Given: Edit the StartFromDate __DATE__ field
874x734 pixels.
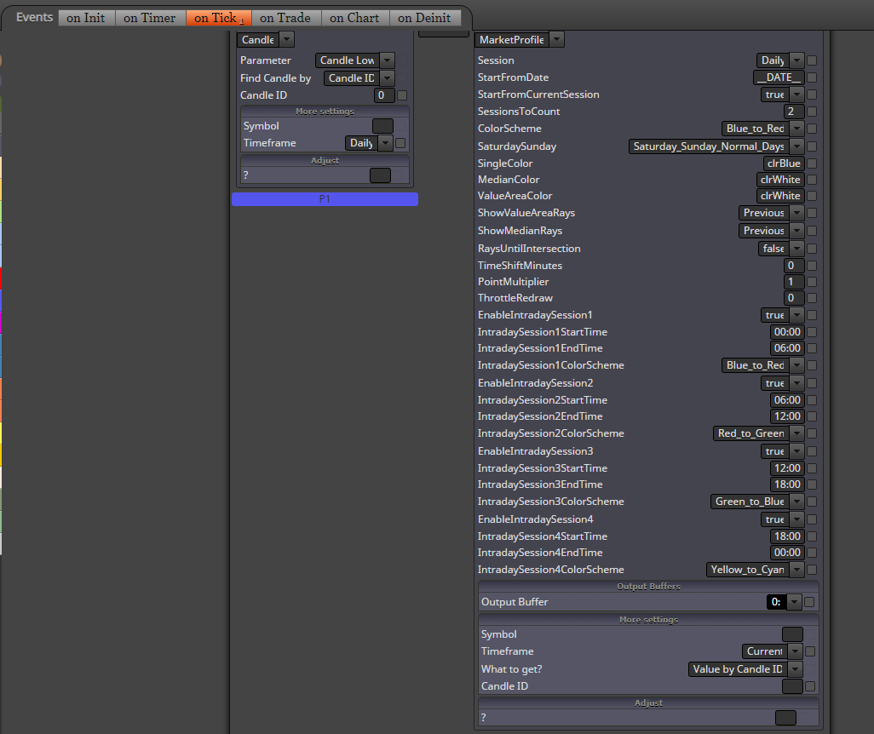Looking at the screenshot, I should point(779,77).
